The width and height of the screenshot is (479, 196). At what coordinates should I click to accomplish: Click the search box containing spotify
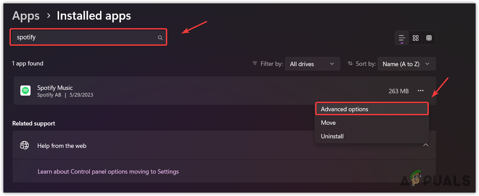(x=85, y=37)
